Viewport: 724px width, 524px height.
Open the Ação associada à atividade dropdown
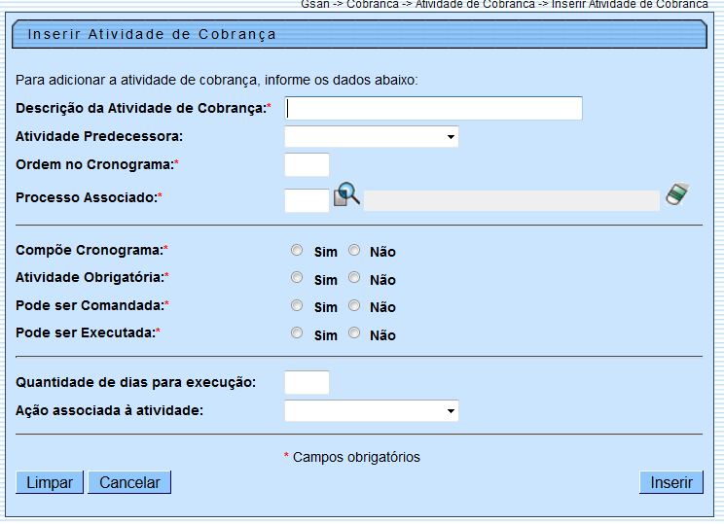(371, 411)
